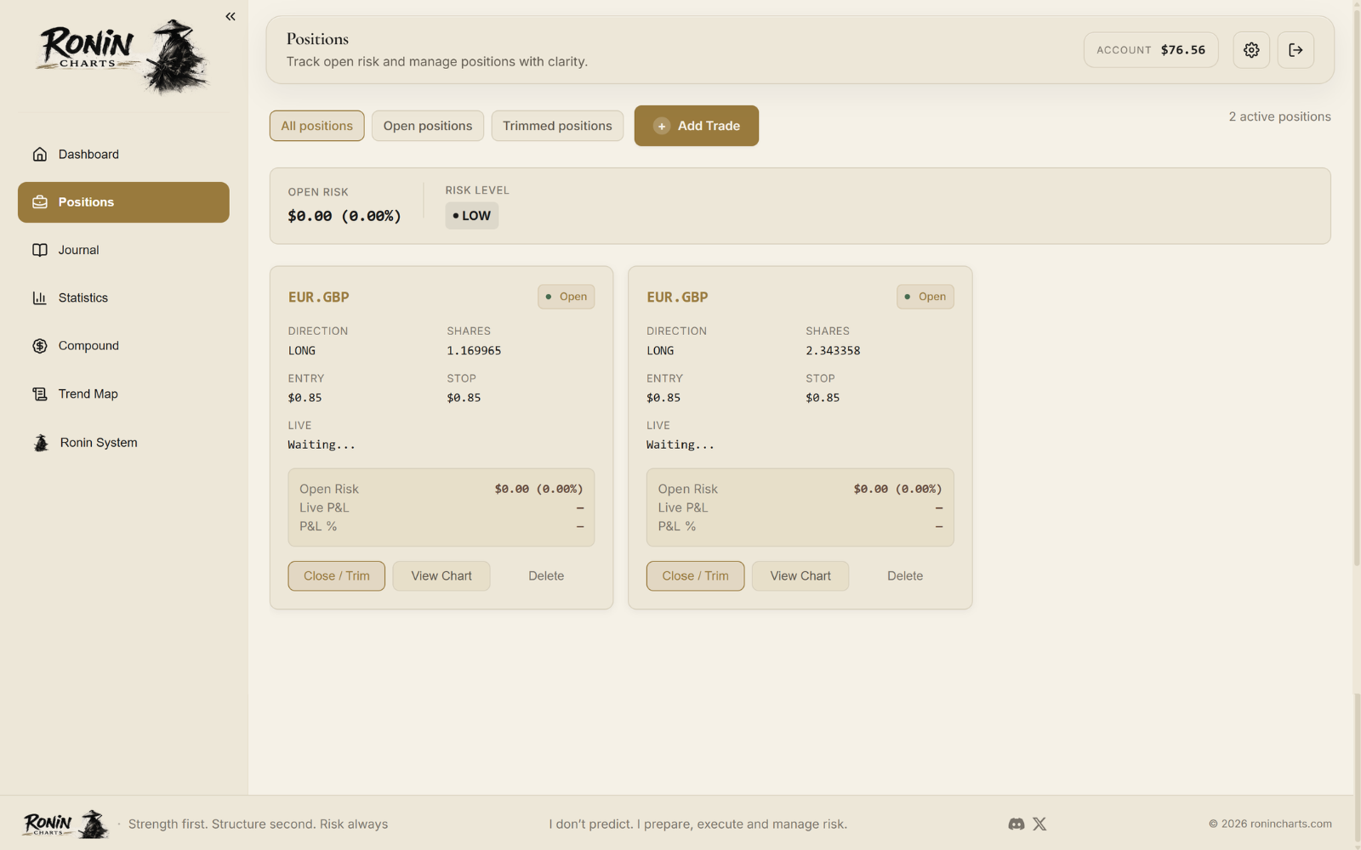Click the Trend Map scroll icon
This screenshot has width=1361, height=850.
(40, 394)
